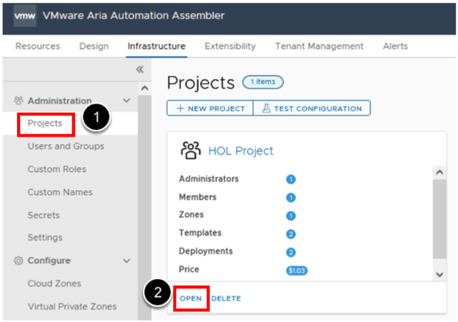Viewport: 458px width, 322px height.
Task: Open Custom Roles
Action: pyautogui.click(x=57, y=169)
